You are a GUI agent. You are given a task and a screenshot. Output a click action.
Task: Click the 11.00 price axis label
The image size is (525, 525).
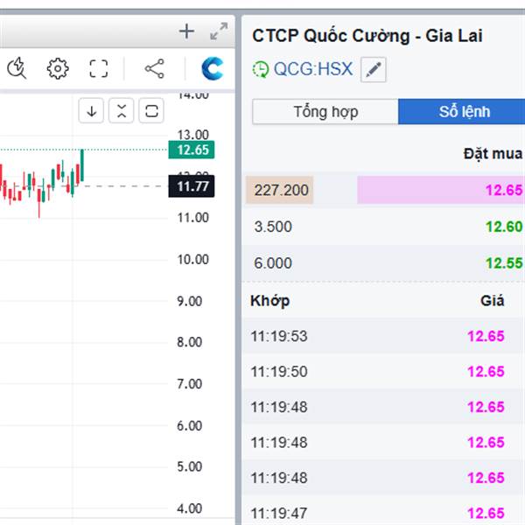pyautogui.click(x=192, y=218)
